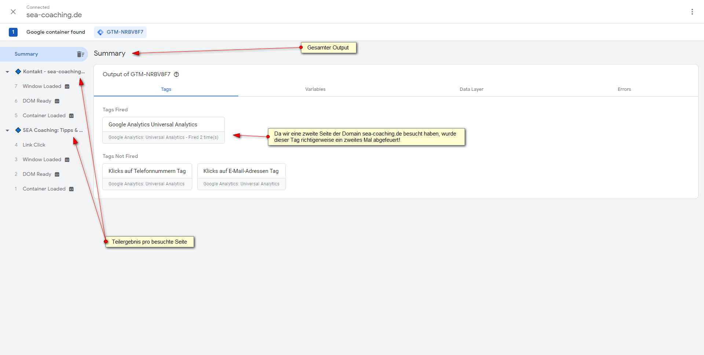This screenshot has width=704, height=355.
Task: Open event 2 DOM Ready
Action: [x=37, y=174]
